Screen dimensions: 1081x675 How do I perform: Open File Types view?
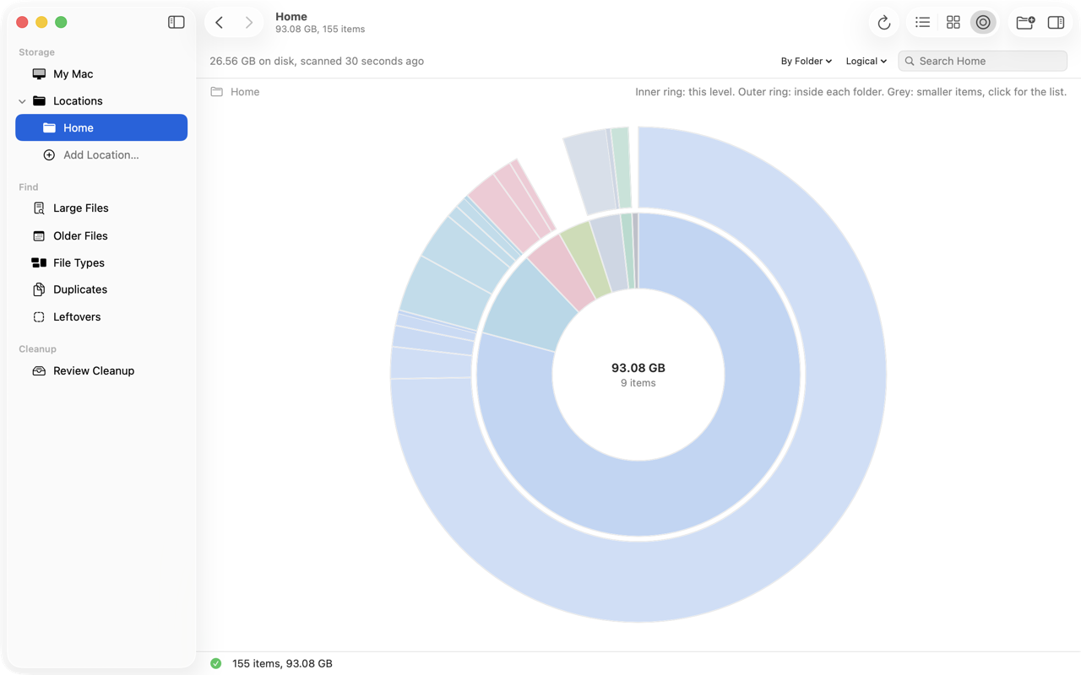click(x=101, y=263)
